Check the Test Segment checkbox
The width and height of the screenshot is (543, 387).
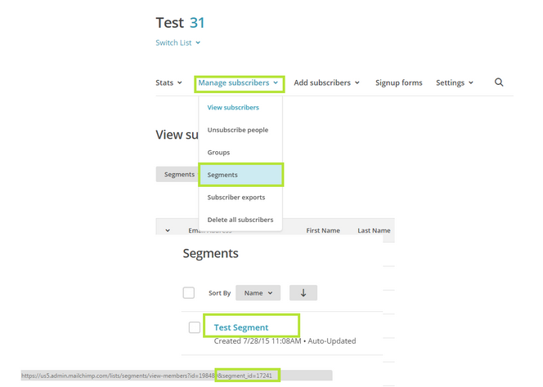[195, 327]
